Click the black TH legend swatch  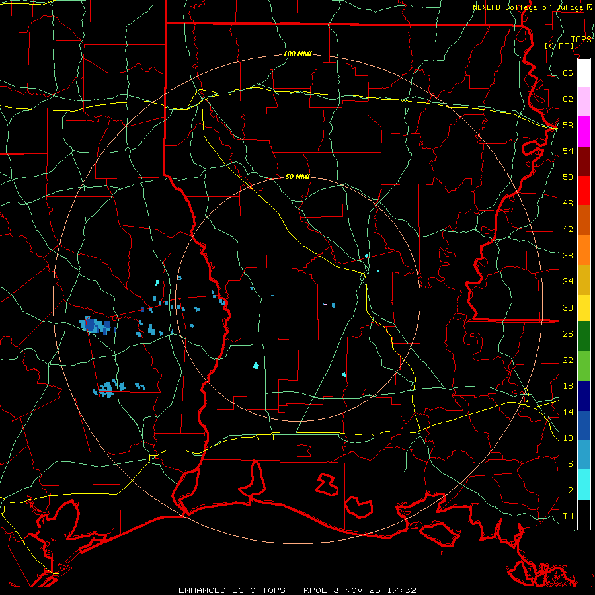[x=584, y=514]
